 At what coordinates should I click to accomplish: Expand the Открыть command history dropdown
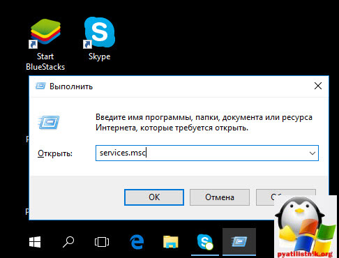pos(312,153)
